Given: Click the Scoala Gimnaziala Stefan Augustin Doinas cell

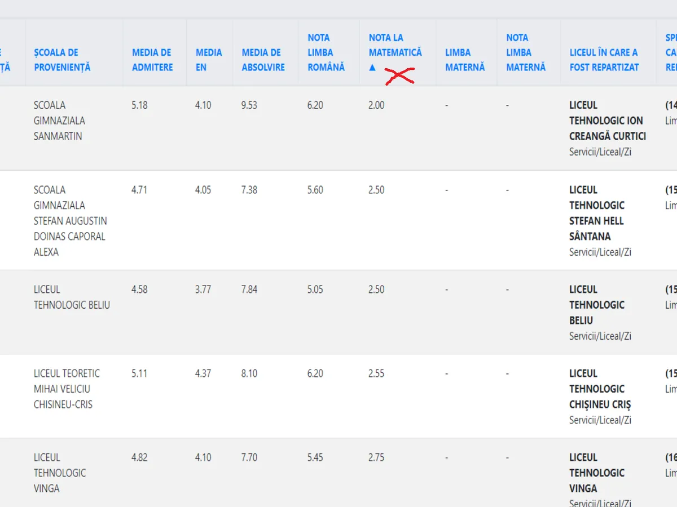Looking at the screenshot, I should tap(70, 221).
